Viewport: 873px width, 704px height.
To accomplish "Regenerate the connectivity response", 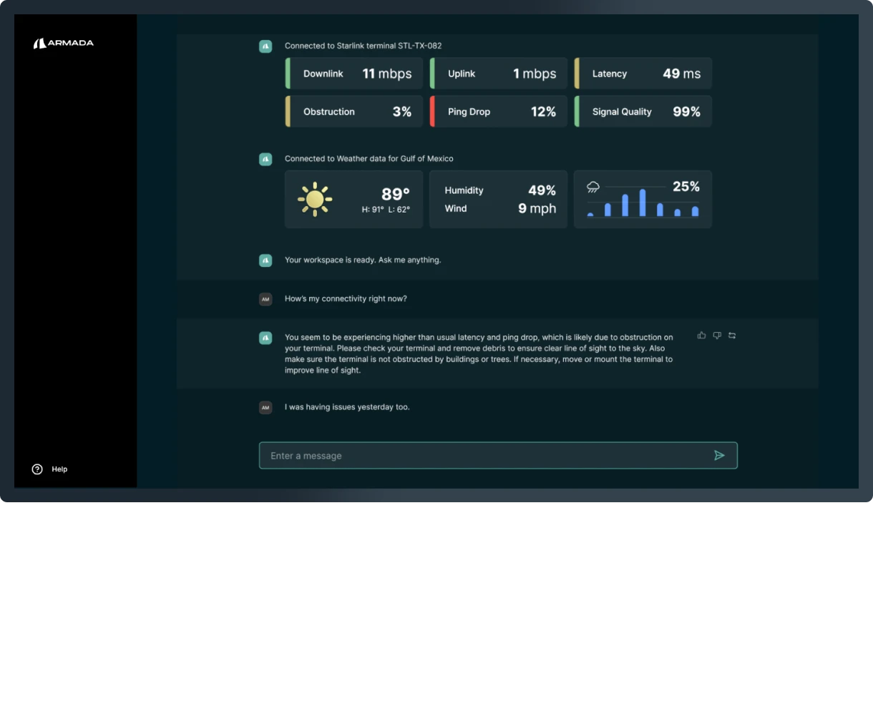I will point(732,336).
